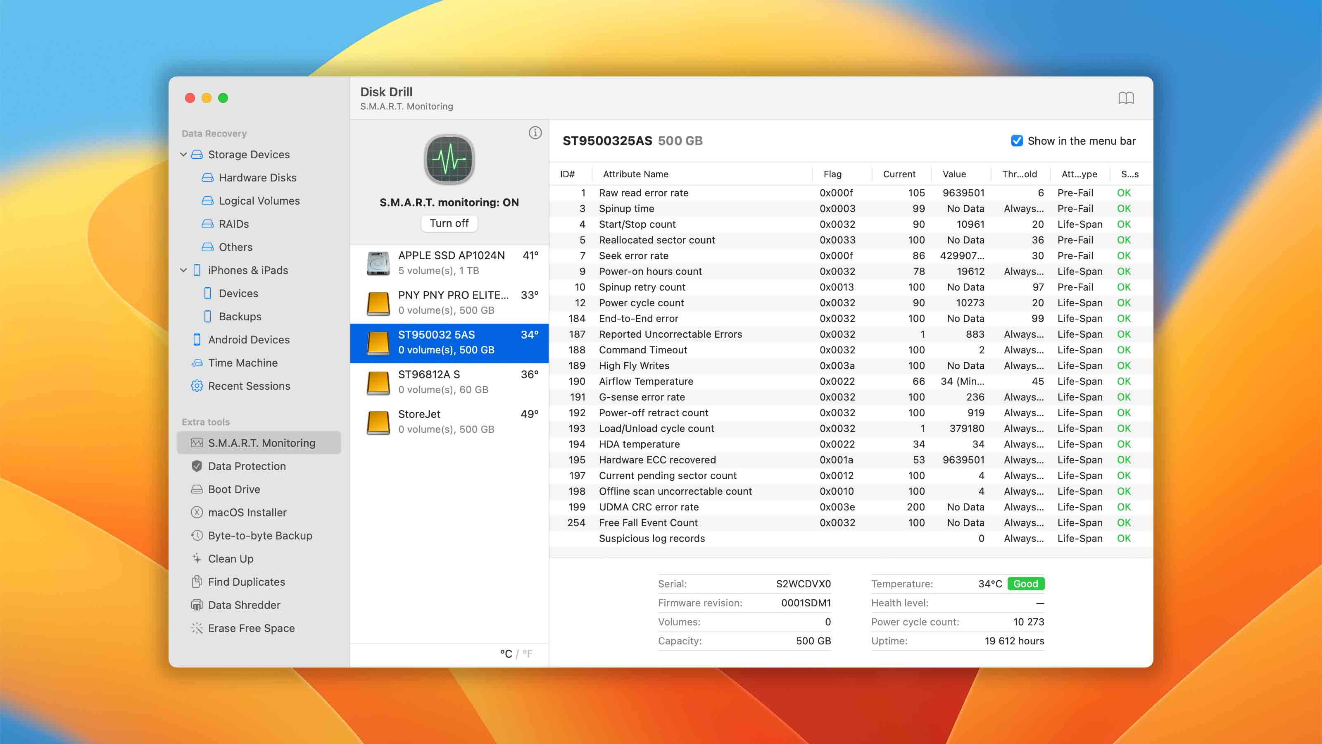
Task: Turn off S.M.A.R.T. monitoring
Action: click(x=449, y=223)
